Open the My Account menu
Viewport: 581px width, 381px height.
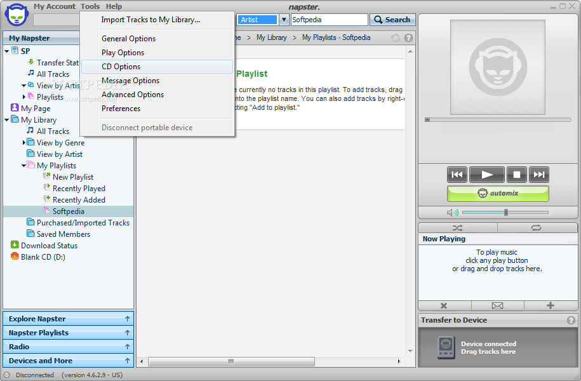55,6
